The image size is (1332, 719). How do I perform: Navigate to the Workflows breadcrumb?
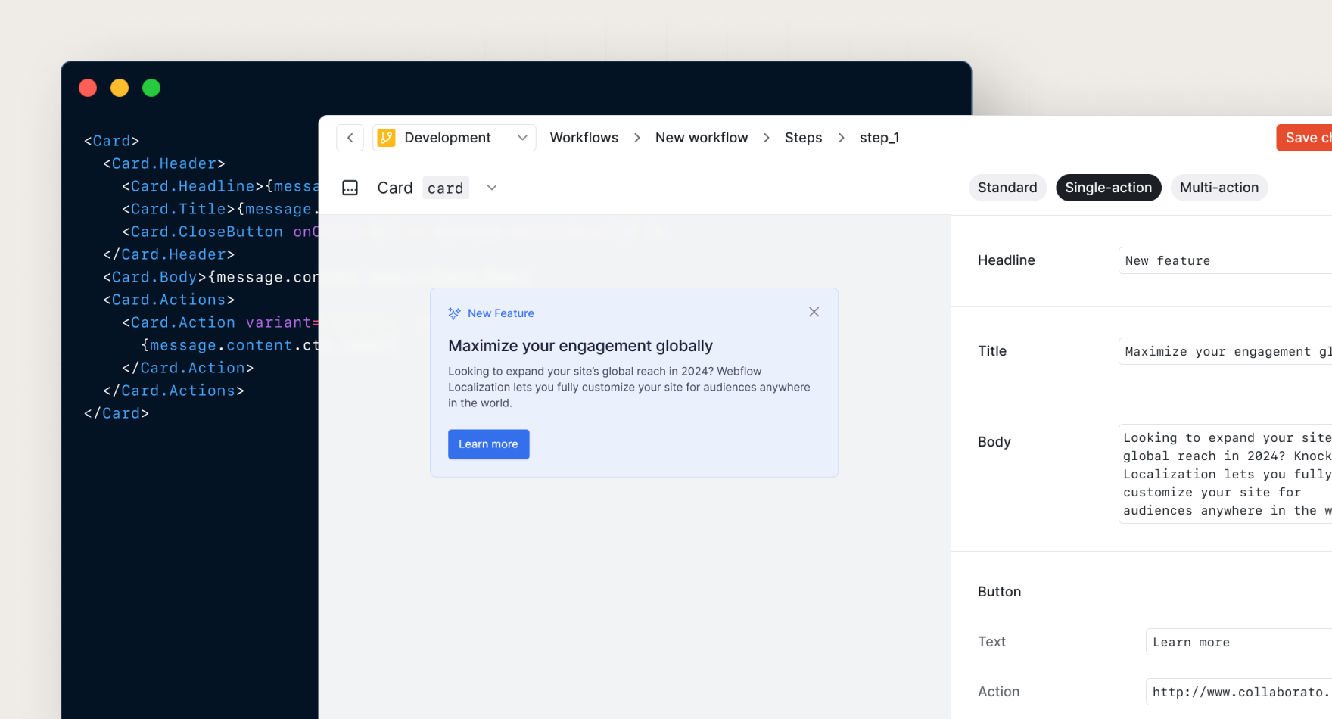[584, 137]
